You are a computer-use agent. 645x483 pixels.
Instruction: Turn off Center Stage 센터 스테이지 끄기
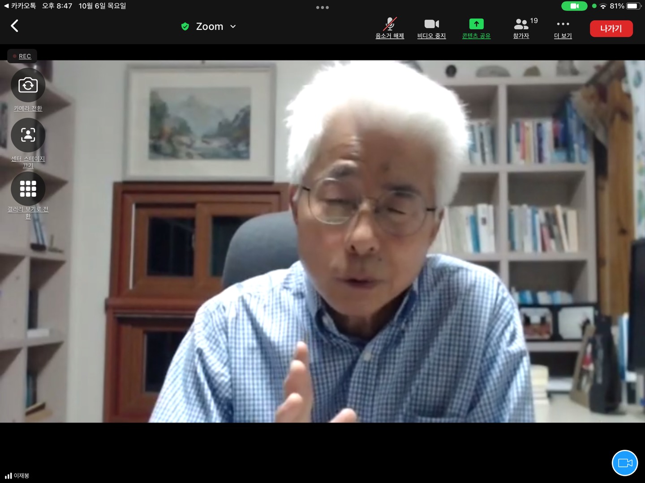pyautogui.click(x=28, y=143)
